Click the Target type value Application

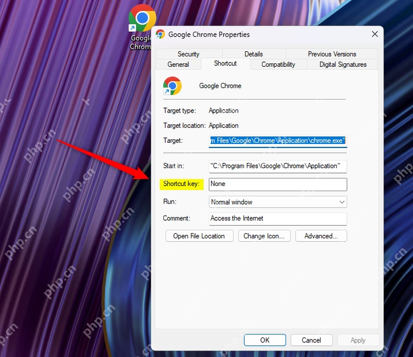click(x=224, y=111)
